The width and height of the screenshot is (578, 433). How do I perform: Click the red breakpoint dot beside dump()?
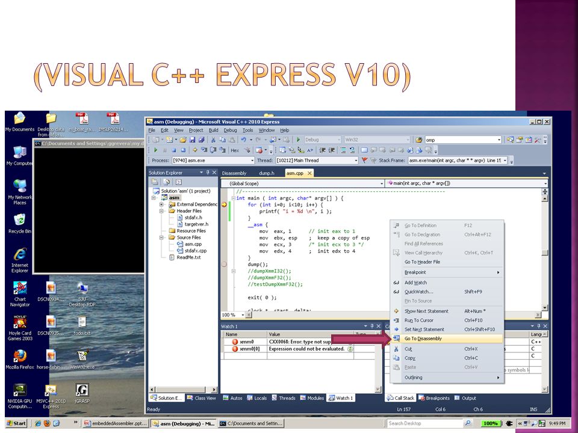224,265
